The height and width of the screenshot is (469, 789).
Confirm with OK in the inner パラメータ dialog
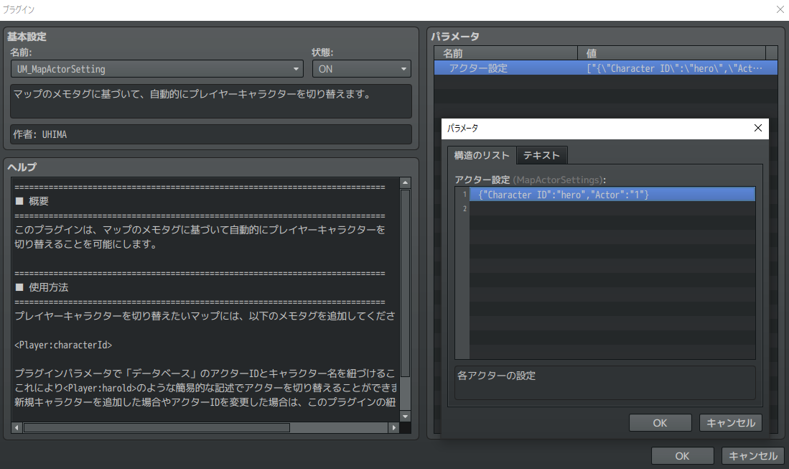(x=659, y=422)
